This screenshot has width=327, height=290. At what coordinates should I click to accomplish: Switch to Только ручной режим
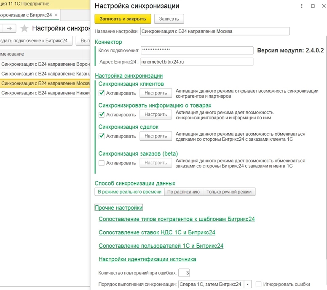click(x=229, y=192)
